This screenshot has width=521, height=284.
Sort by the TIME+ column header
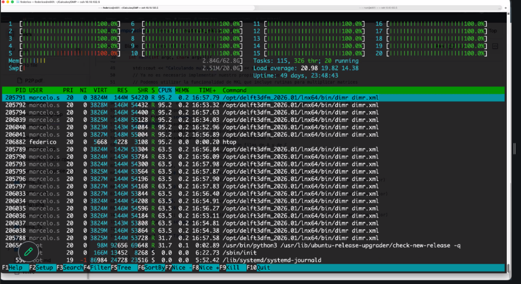(x=208, y=90)
